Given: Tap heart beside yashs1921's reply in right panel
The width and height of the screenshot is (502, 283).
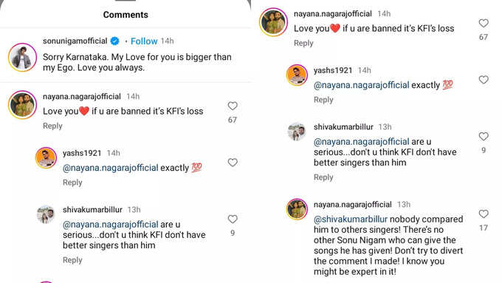Looking at the screenshot, I should [x=484, y=80].
